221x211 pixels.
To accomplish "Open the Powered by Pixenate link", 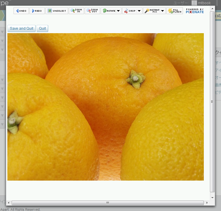I will click(195, 11).
